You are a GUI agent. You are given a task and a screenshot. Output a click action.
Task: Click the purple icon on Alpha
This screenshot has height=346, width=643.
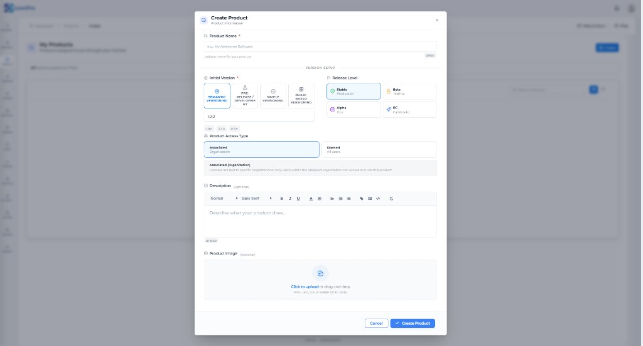[333, 109]
